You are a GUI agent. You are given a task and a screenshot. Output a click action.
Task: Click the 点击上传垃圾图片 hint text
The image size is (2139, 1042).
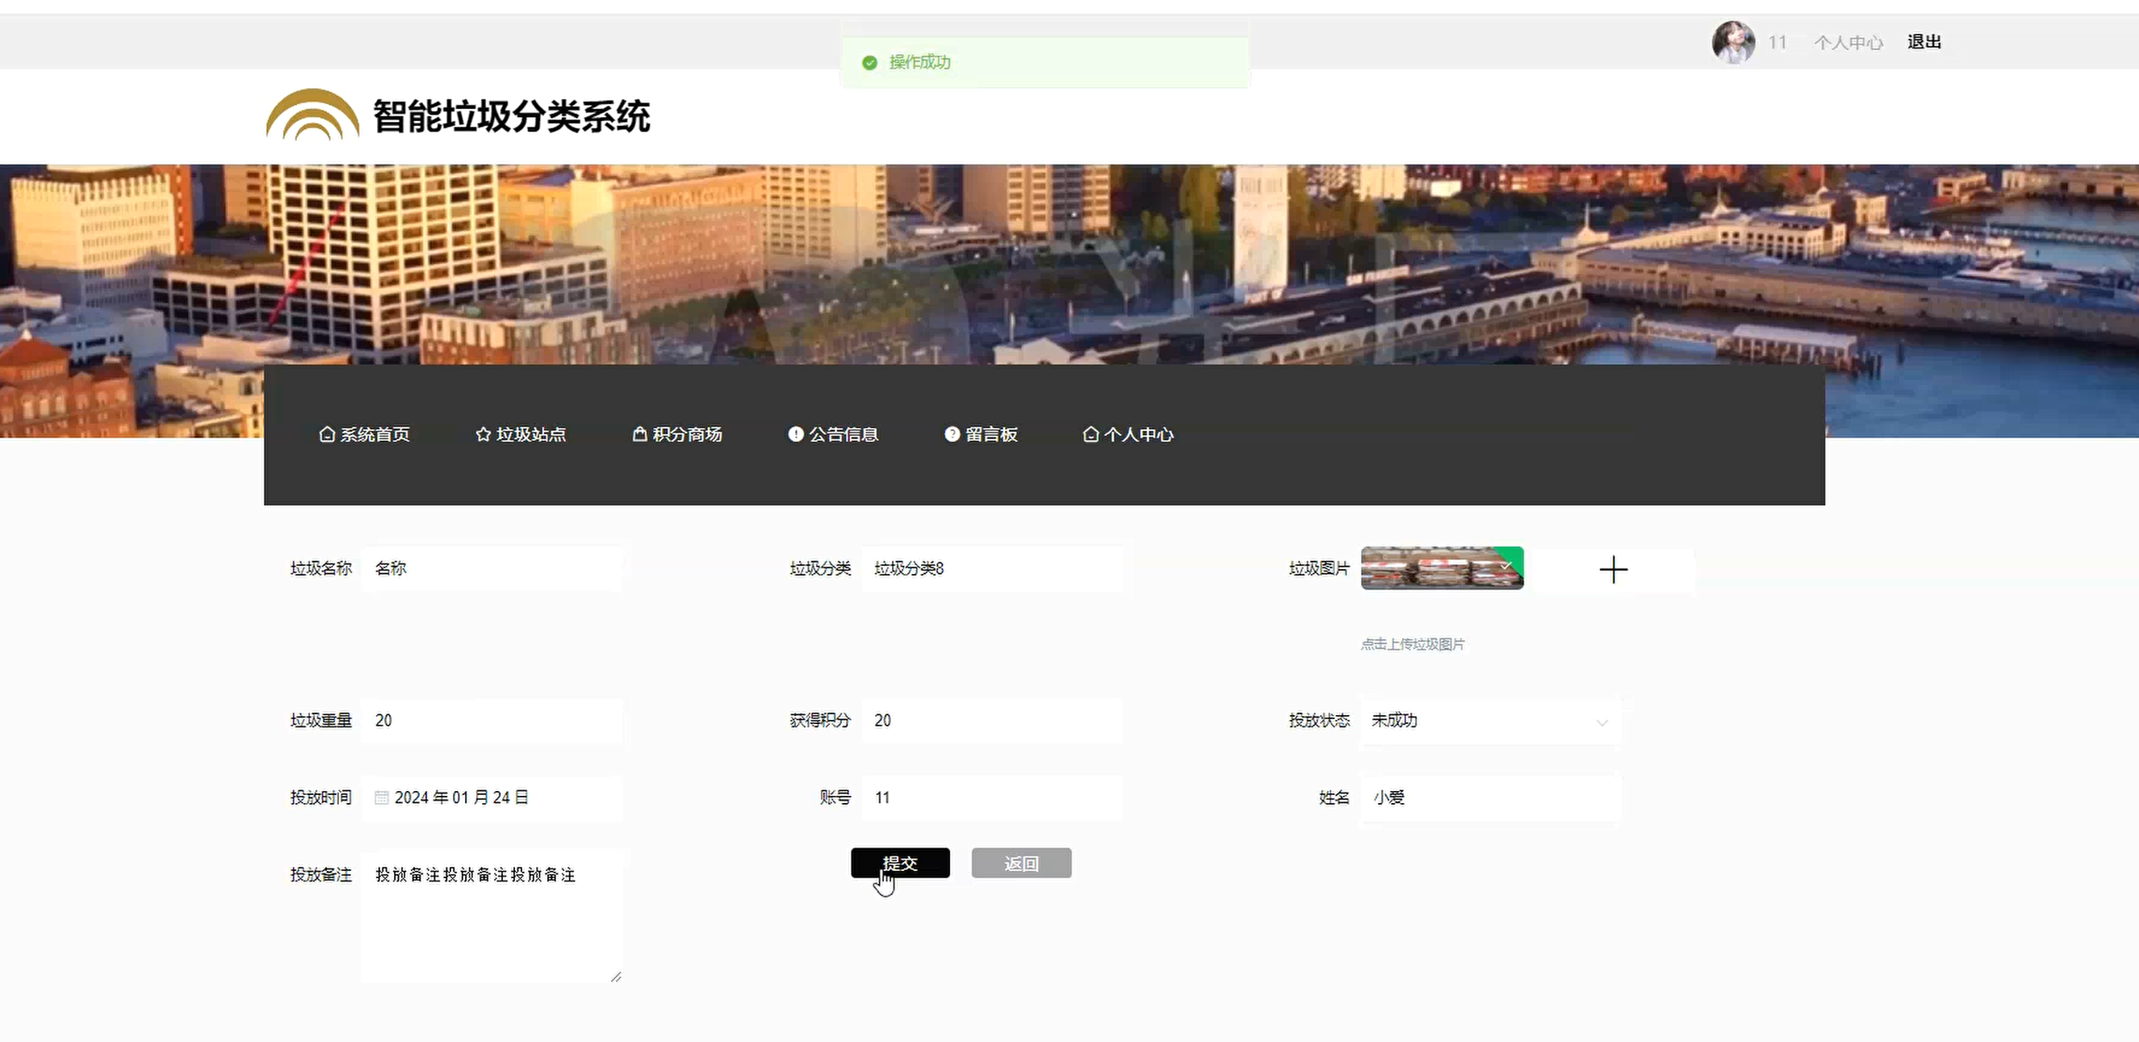1413,644
